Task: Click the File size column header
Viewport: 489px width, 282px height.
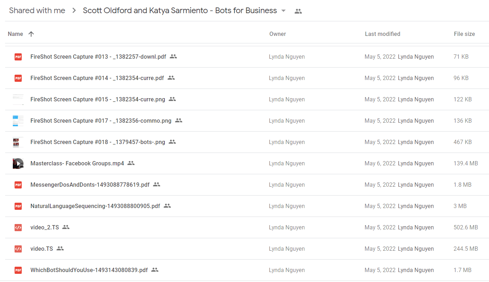Action: point(464,34)
